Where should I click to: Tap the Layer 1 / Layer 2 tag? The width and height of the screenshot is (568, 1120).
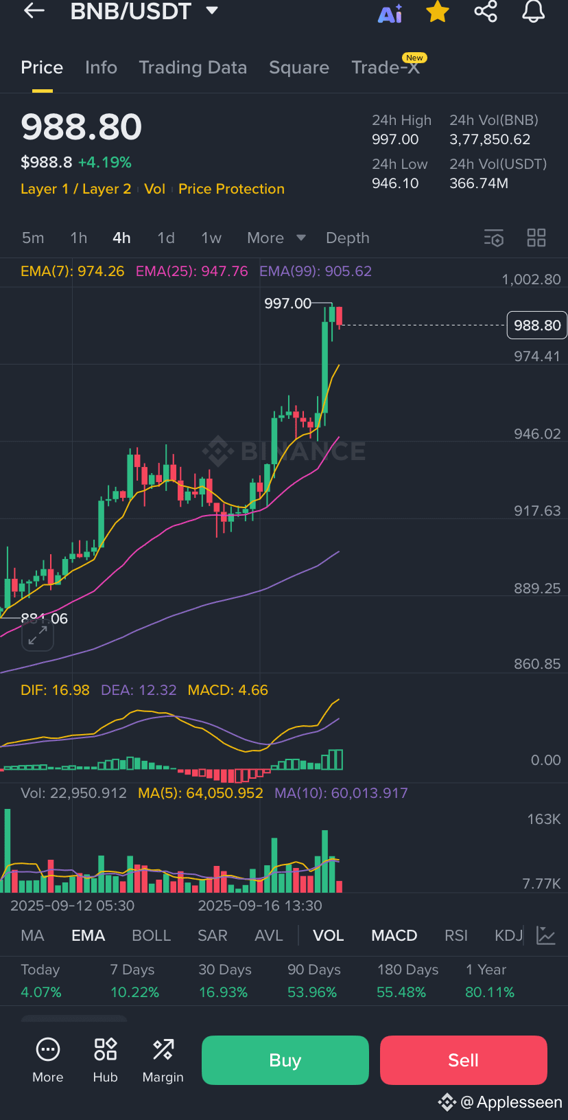[75, 189]
